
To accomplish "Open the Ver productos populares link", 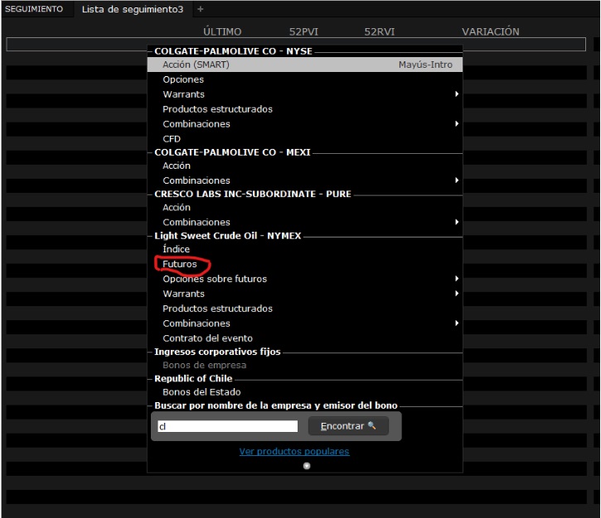I will pos(293,452).
